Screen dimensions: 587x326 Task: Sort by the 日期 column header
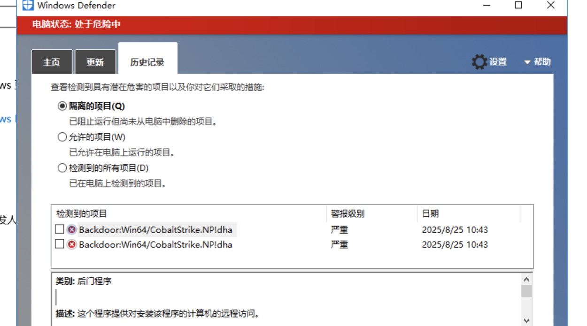[469, 213]
